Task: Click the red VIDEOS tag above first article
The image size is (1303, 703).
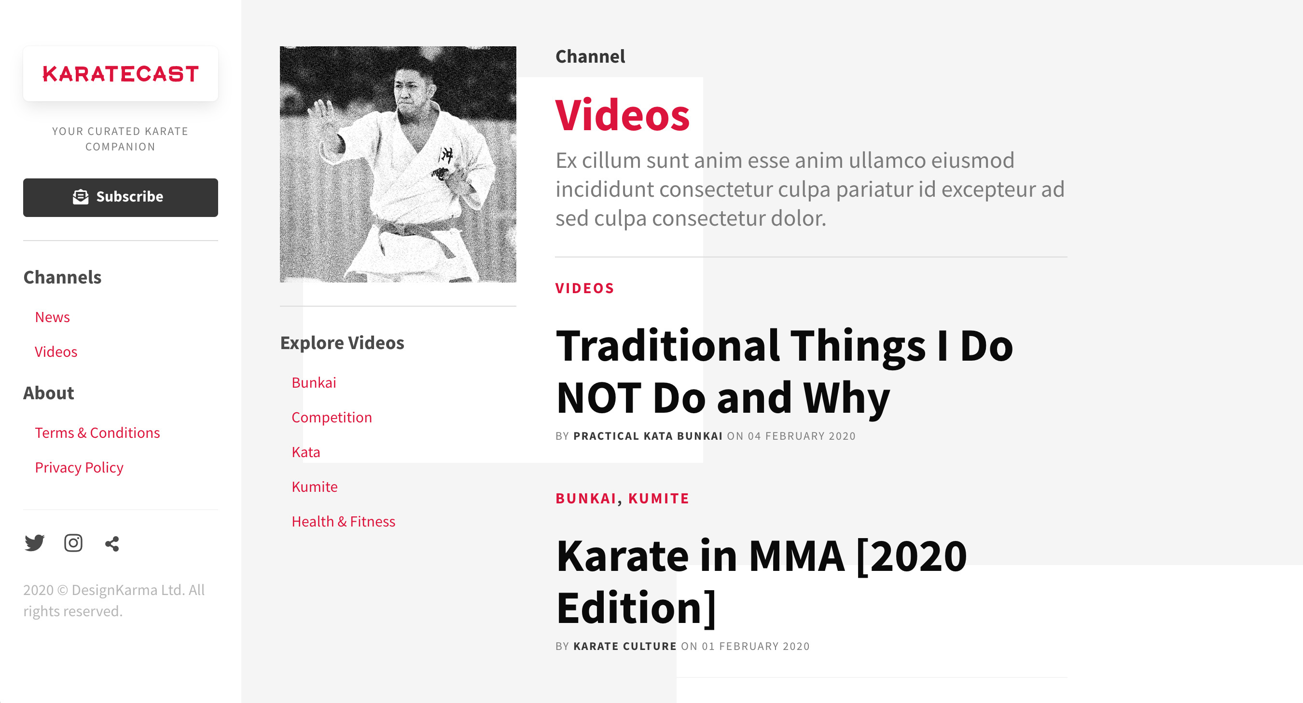Action: pos(585,288)
